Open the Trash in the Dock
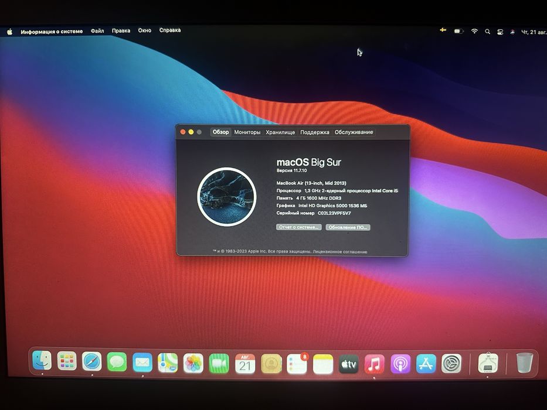Screen dimensions: 547x410 pos(524,363)
